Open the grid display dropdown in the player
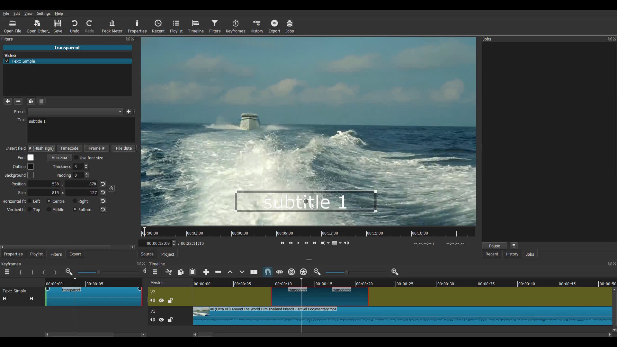Screen dimensions: 617x347 [x=340, y=243]
